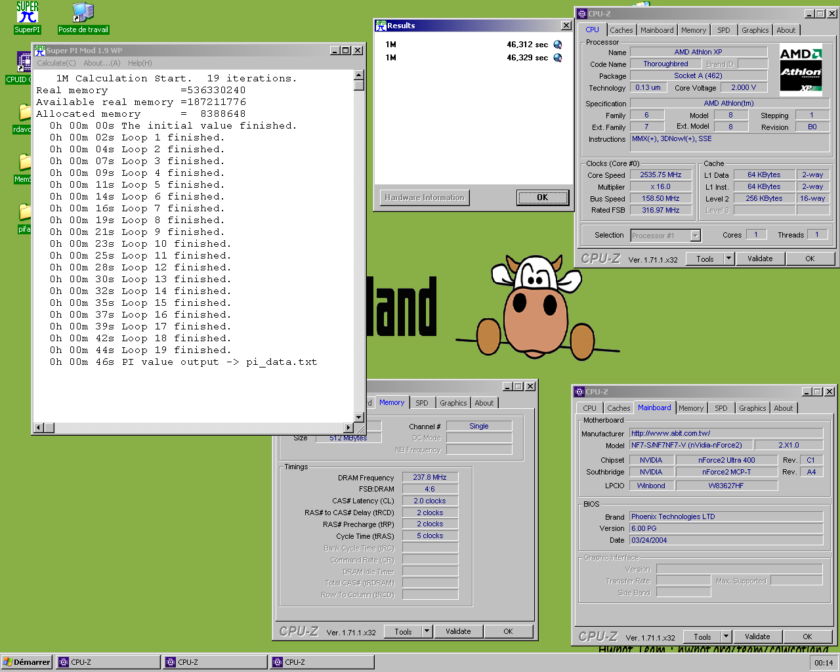Click the system tray clock 00:14

click(x=824, y=663)
